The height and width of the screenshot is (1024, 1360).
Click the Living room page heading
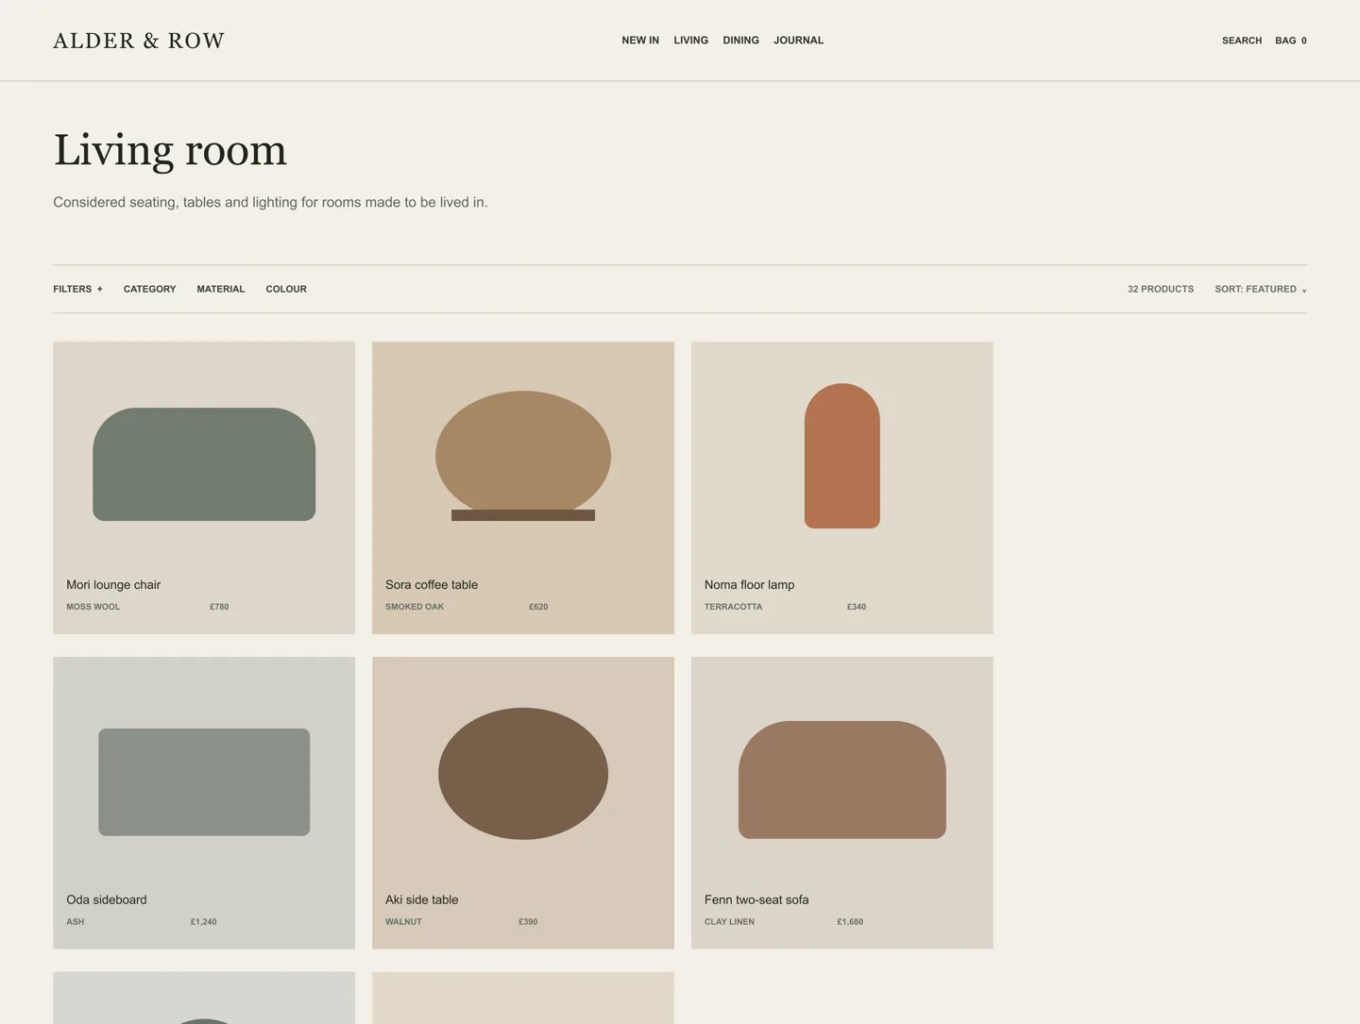170,151
